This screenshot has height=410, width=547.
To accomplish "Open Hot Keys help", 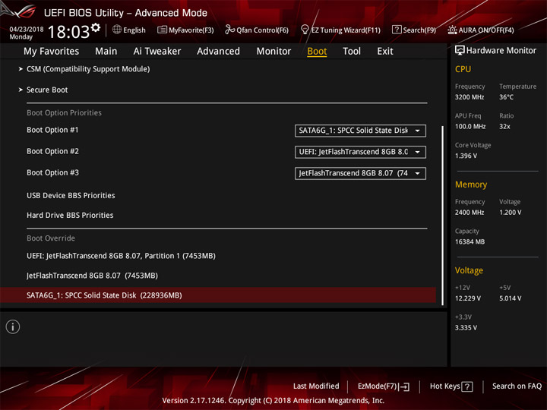I will 444,386.
